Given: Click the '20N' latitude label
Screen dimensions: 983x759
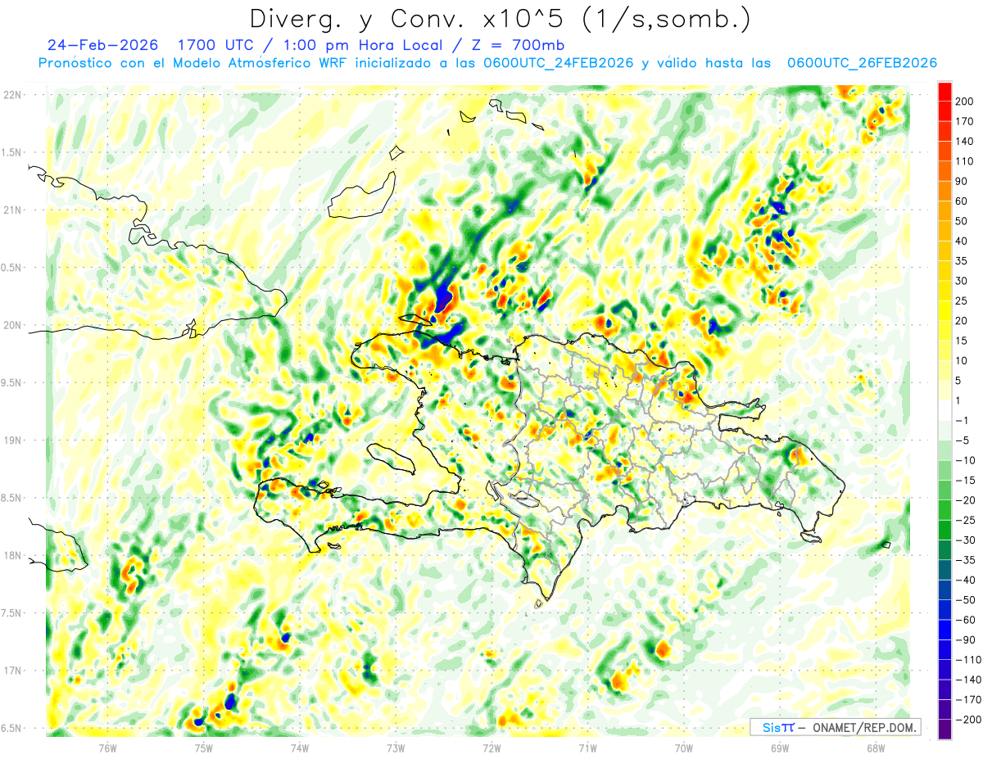Looking at the screenshot, I should pos(14,325).
